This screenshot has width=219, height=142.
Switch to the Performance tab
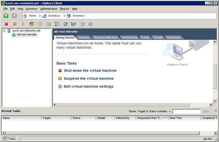point(129,38)
